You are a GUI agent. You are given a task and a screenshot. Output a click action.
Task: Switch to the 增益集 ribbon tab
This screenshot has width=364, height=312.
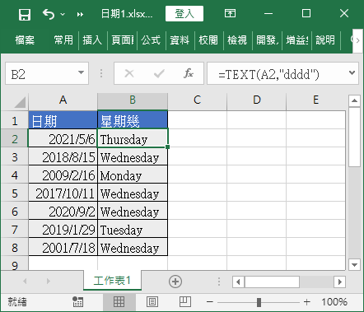click(x=297, y=40)
